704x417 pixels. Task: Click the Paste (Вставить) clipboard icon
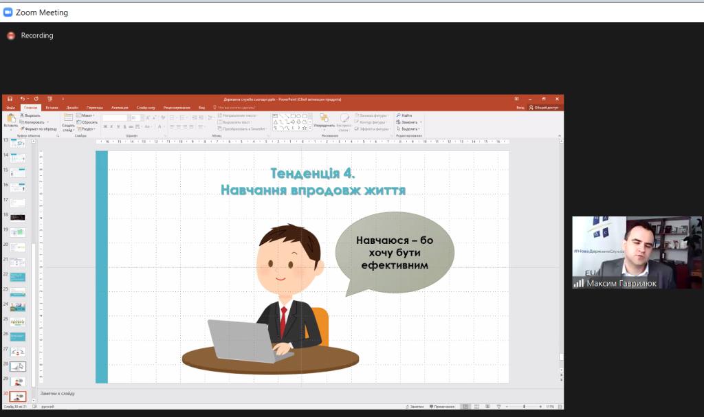pos(11,120)
